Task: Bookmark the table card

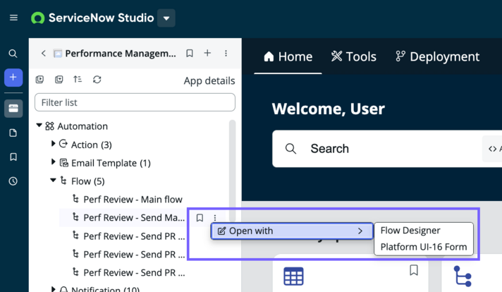Action: tap(414, 270)
